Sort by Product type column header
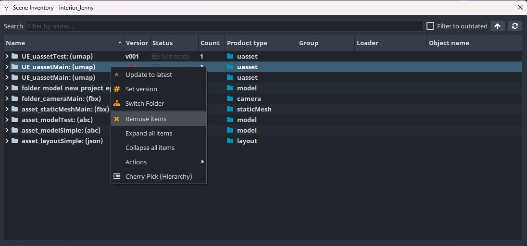 coord(261,43)
